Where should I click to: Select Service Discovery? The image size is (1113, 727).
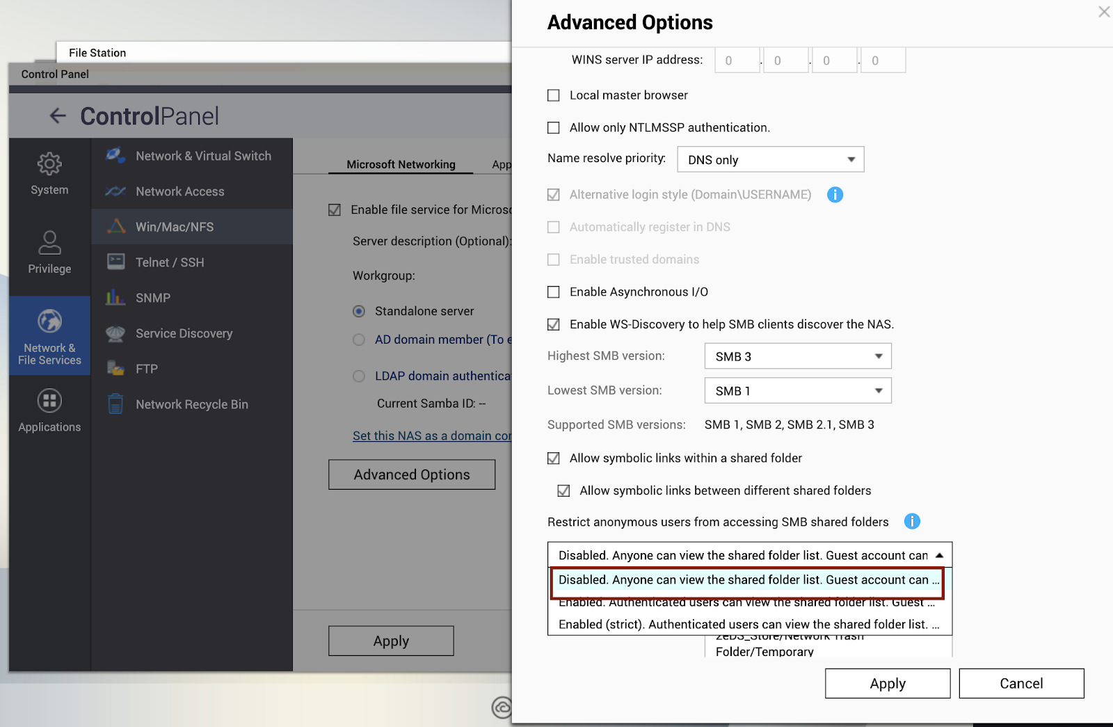[x=184, y=333]
